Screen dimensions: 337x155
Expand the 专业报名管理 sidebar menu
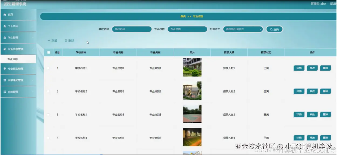pos(18,69)
